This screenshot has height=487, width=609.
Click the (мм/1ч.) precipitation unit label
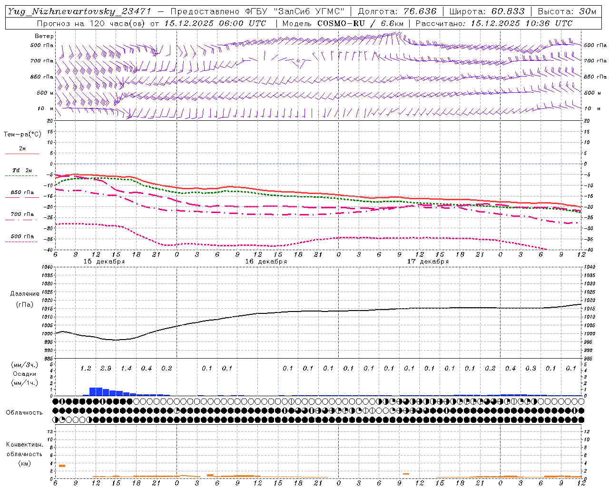coord(25,383)
